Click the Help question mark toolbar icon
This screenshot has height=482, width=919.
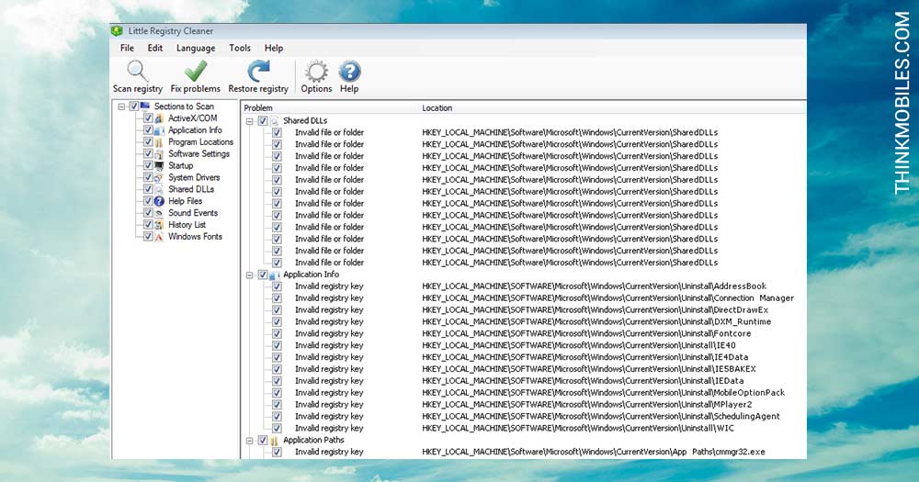click(x=349, y=72)
